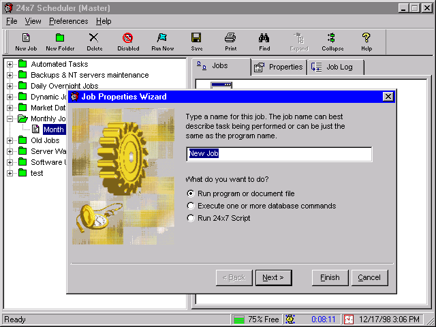Create a job with New Job toolbar icon
The height and width of the screenshot is (327, 436).
[26, 38]
